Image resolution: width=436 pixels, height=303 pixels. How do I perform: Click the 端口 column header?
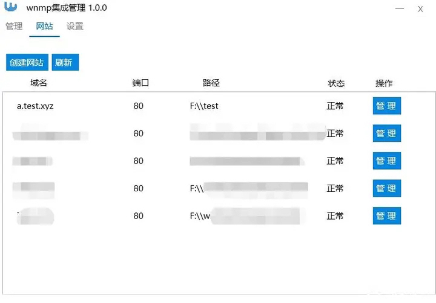pyautogui.click(x=140, y=83)
